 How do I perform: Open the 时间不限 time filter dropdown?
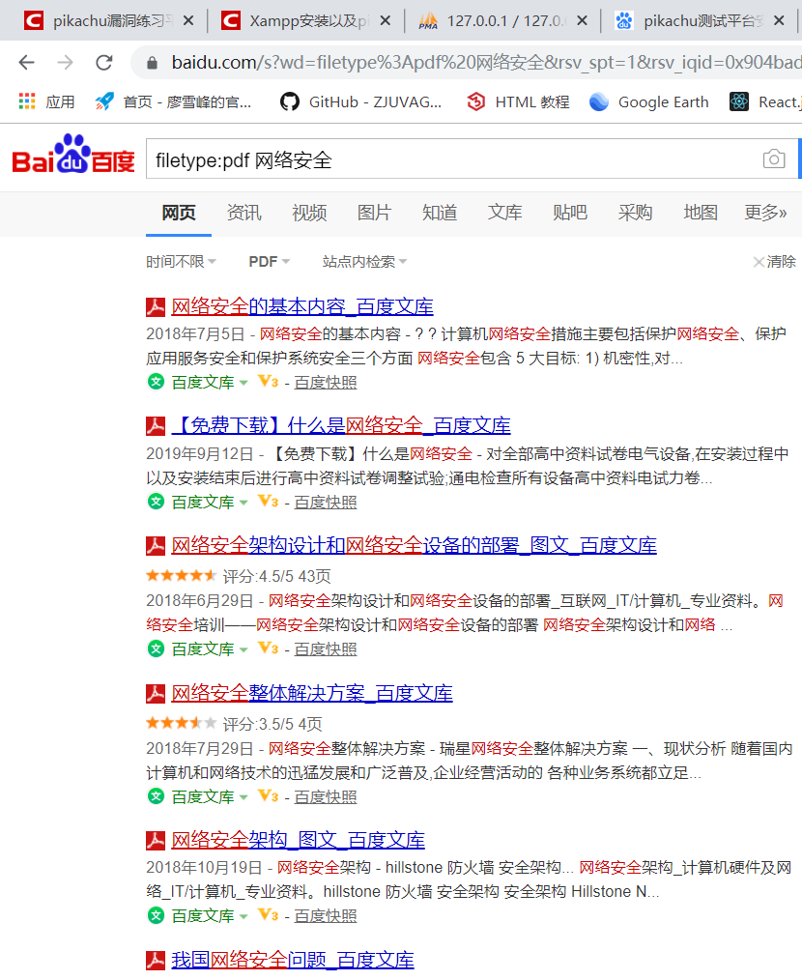182,261
